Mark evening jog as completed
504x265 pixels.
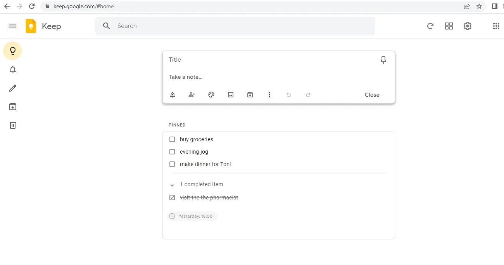point(172,152)
